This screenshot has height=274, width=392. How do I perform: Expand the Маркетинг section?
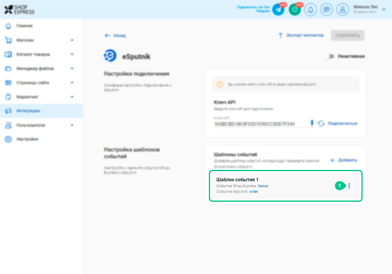[72, 97]
